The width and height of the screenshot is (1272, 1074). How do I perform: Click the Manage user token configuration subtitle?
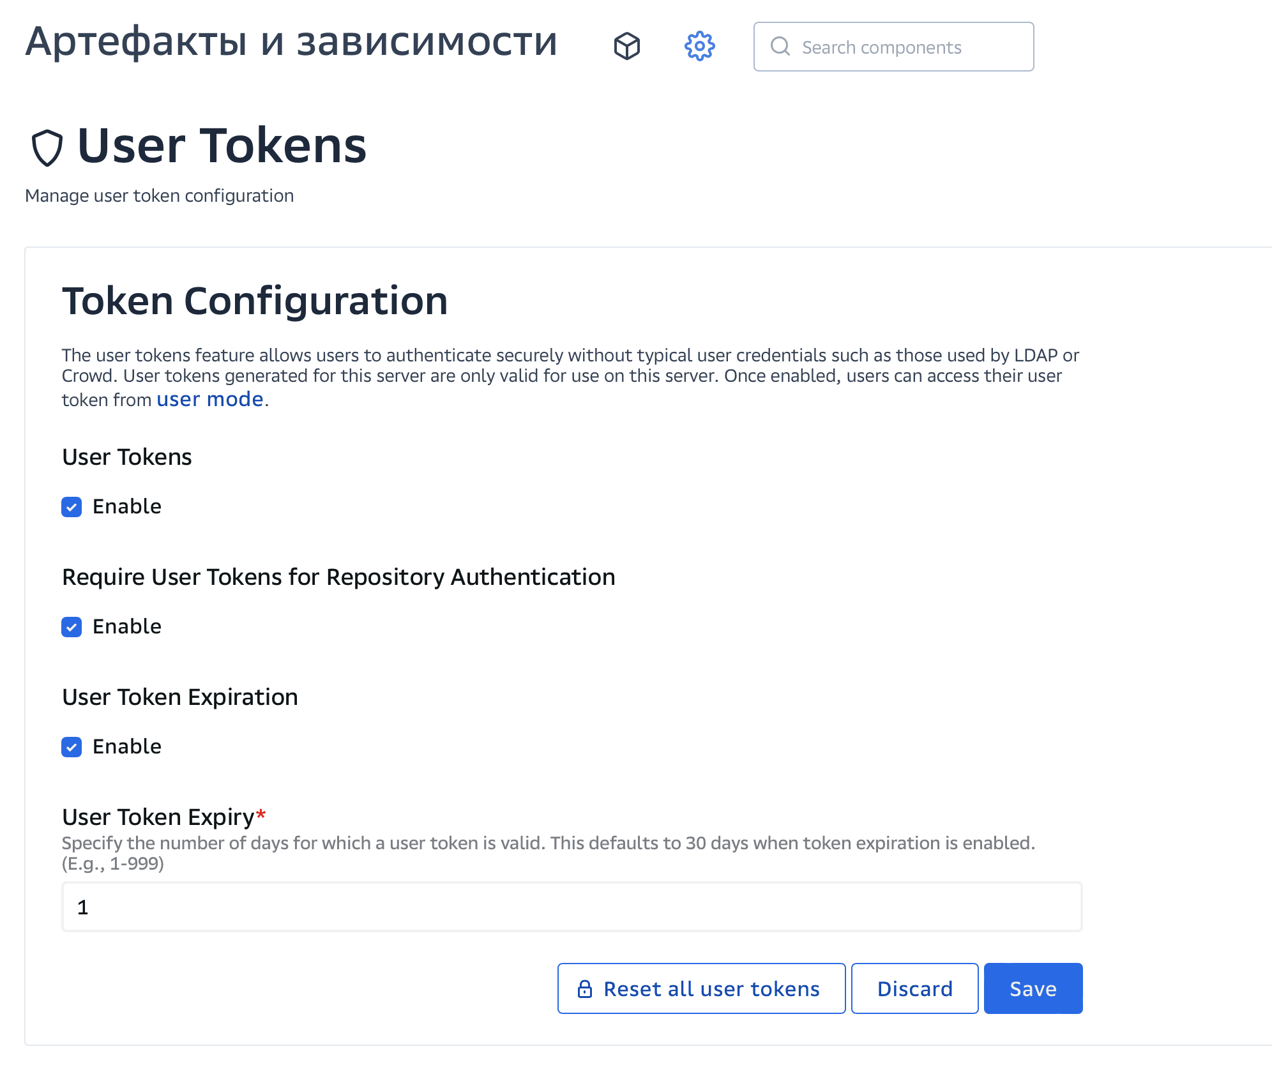159,195
